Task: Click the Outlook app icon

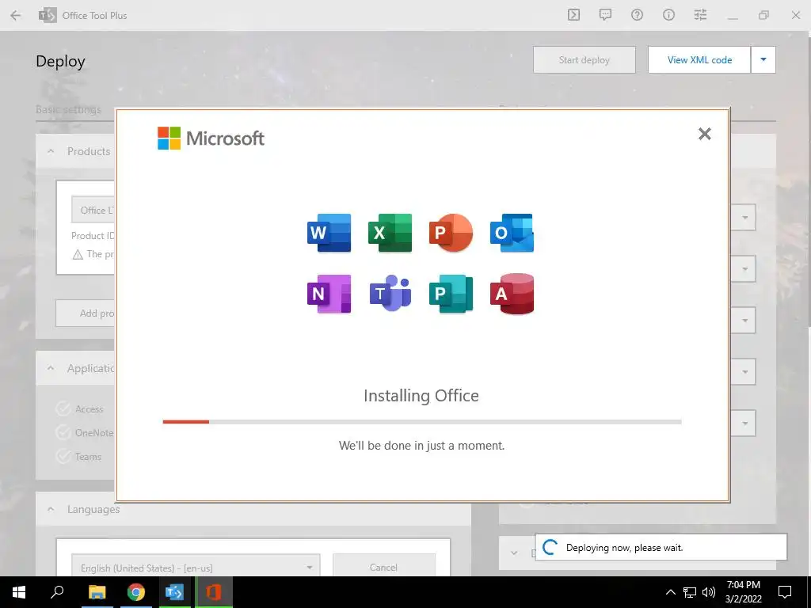Action: coord(512,233)
